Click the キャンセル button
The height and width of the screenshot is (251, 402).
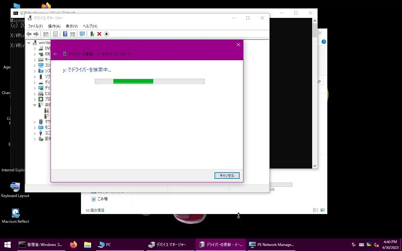[227, 176]
